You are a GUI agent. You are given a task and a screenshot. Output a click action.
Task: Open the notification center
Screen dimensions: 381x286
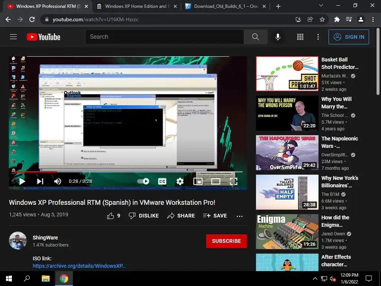click(369, 279)
